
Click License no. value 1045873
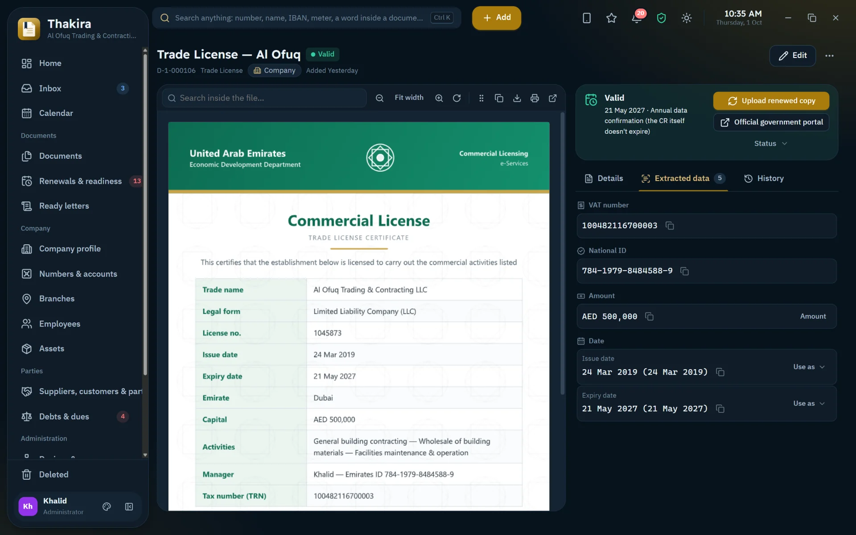click(x=327, y=333)
